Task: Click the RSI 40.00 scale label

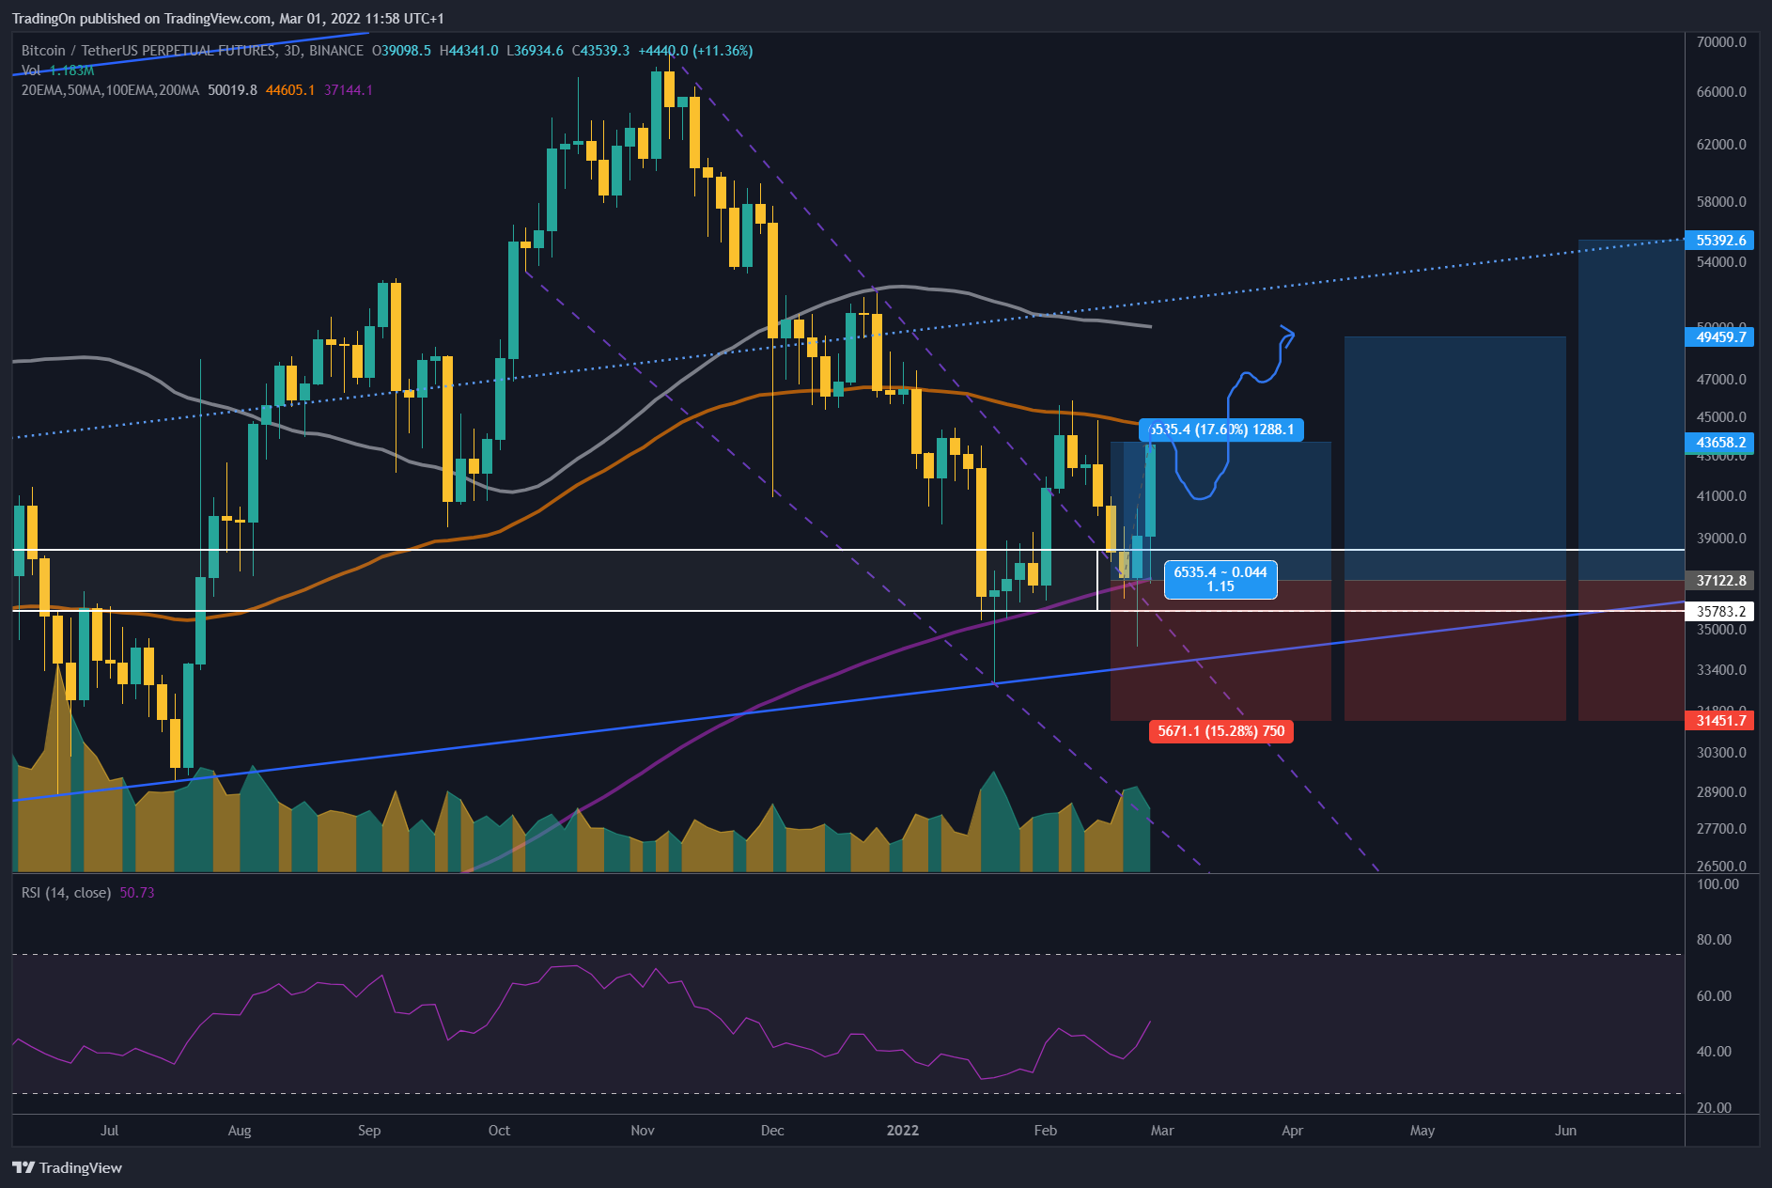Action: tap(1714, 1052)
